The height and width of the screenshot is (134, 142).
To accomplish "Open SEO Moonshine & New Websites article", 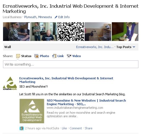I will pyautogui.click(x=86, y=102).
